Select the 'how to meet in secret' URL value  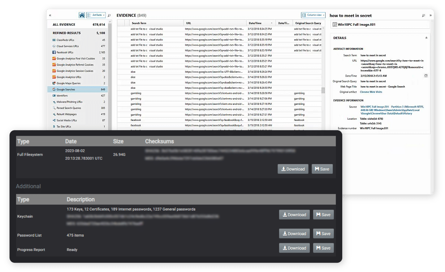pos(392,66)
